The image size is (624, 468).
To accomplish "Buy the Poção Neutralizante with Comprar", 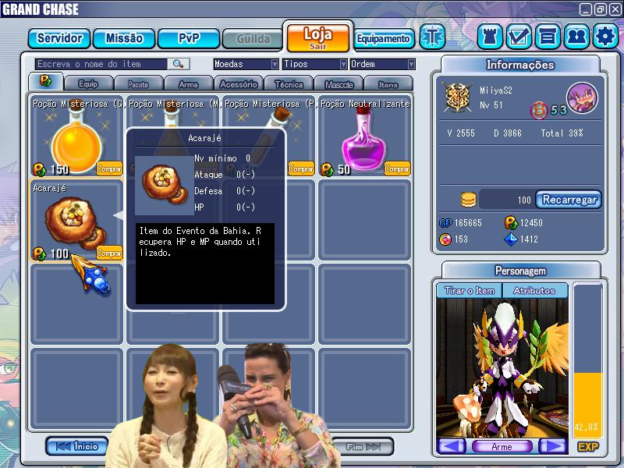I will [397, 168].
